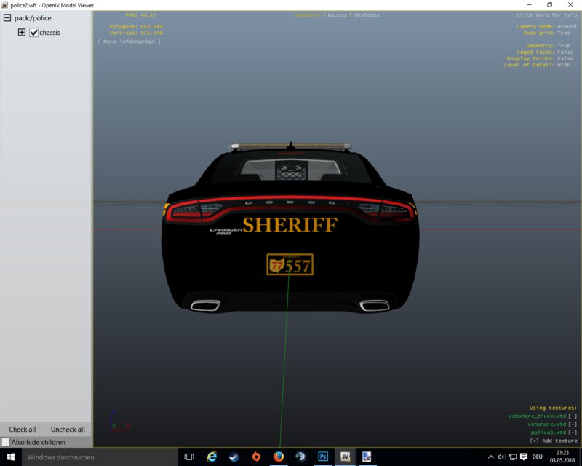Expand the chassis node
Image resolution: width=582 pixels, height=466 pixels.
pyautogui.click(x=22, y=32)
